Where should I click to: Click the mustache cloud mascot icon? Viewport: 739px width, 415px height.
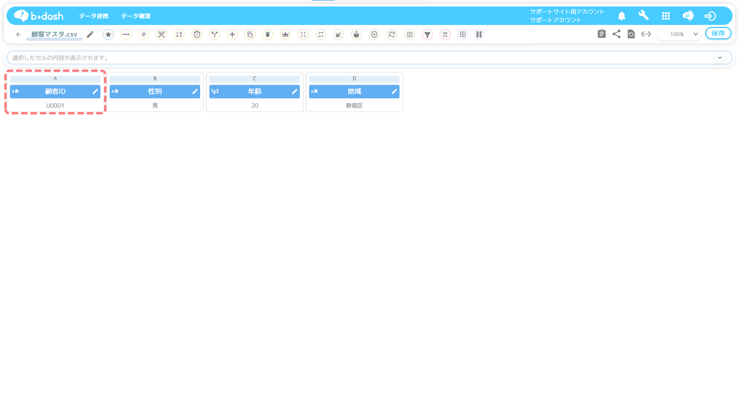tap(688, 16)
